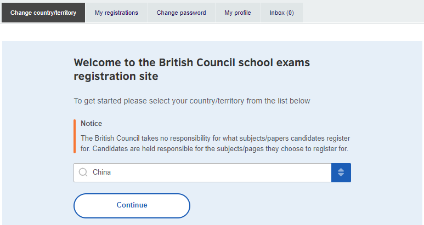Click the Notice heading label
Viewport: 424px width, 225px height.
92,123
